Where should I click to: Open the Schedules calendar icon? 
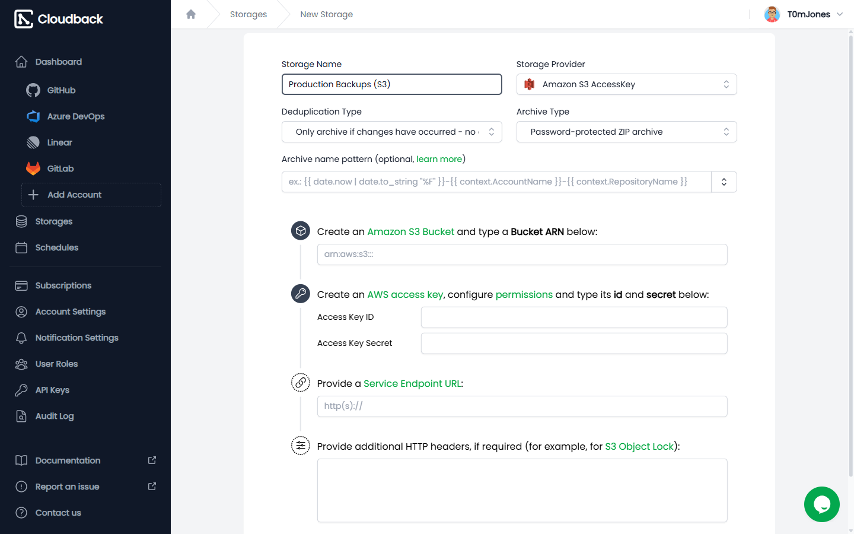pos(21,247)
